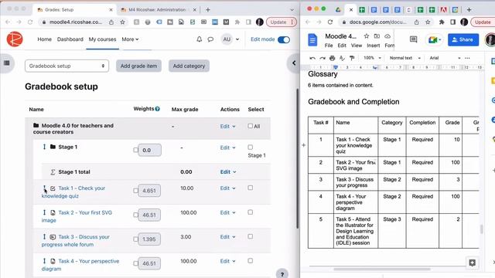The width and height of the screenshot is (495, 278).
Task: Open the Arial font dropdown in Docs
Action: (x=445, y=58)
